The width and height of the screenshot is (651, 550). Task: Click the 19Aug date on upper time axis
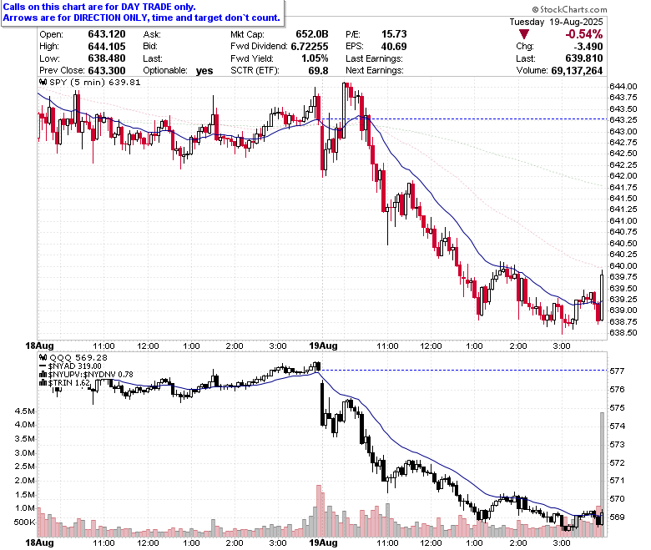click(324, 346)
